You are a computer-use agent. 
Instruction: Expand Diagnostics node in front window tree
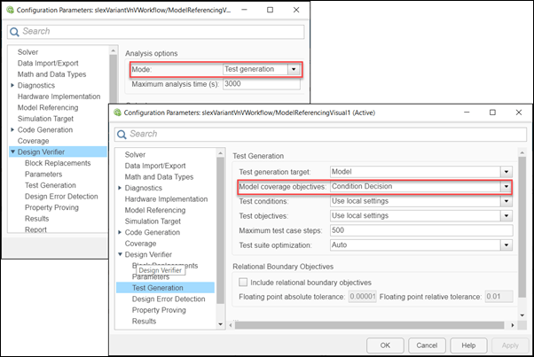[120, 188]
